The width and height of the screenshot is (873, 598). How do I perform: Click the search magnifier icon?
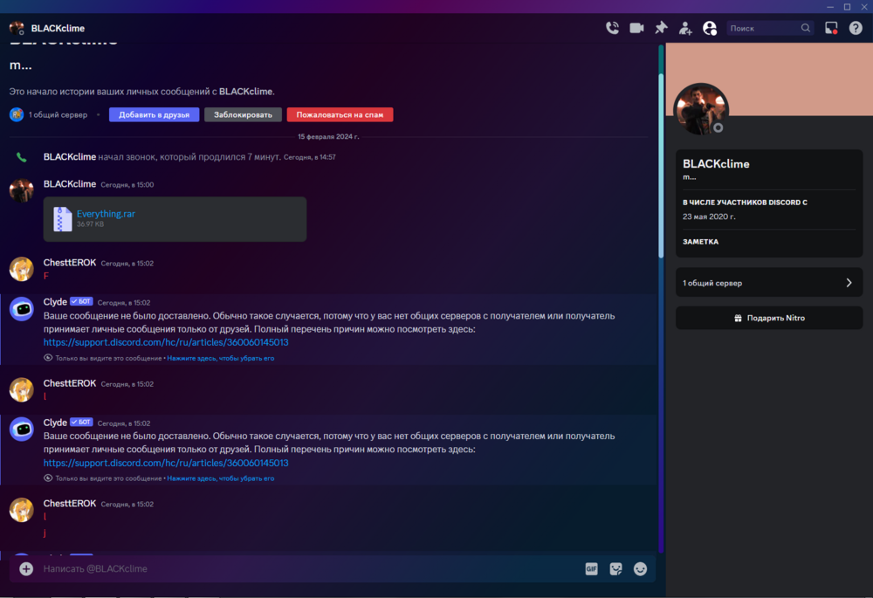[806, 28]
